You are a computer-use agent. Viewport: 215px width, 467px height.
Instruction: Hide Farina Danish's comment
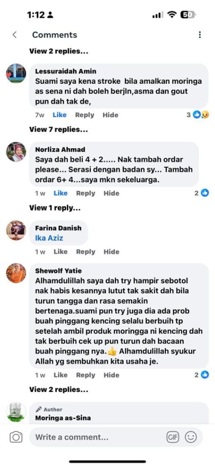click(x=111, y=252)
